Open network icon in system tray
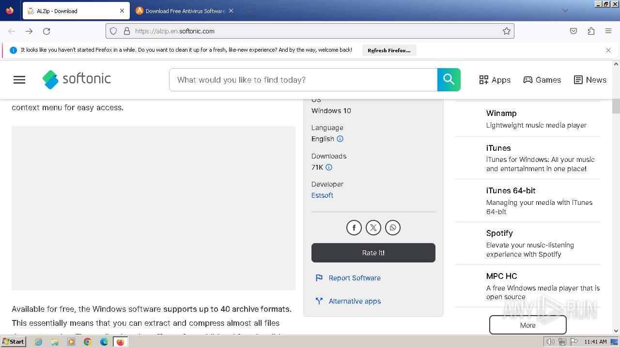Viewport: 620px width, 348px height. click(562, 342)
